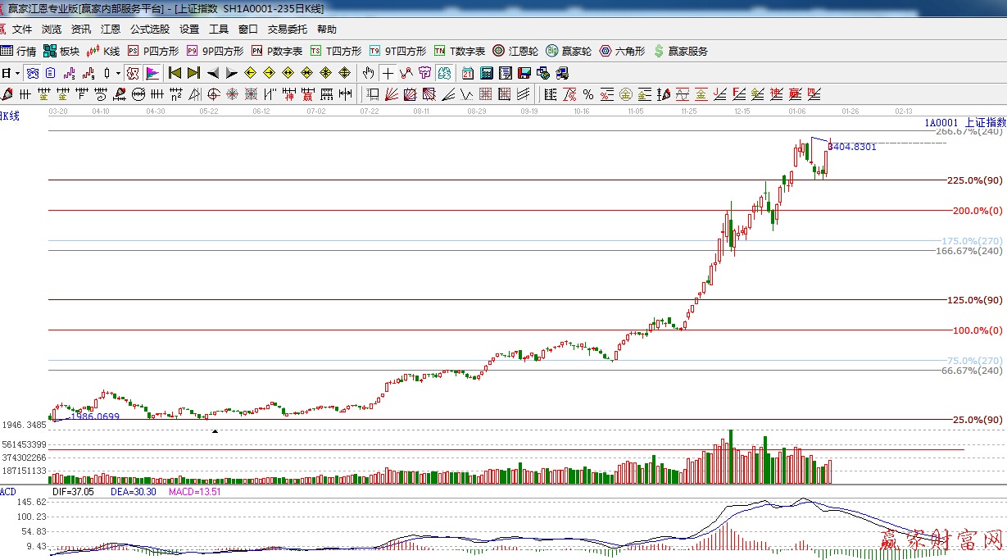Click the calculator icon in toolbar
The height and width of the screenshot is (560, 1007).
[x=487, y=73]
